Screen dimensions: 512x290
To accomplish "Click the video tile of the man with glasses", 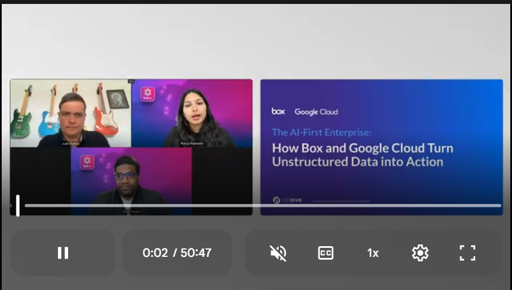I will click(131, 181).
